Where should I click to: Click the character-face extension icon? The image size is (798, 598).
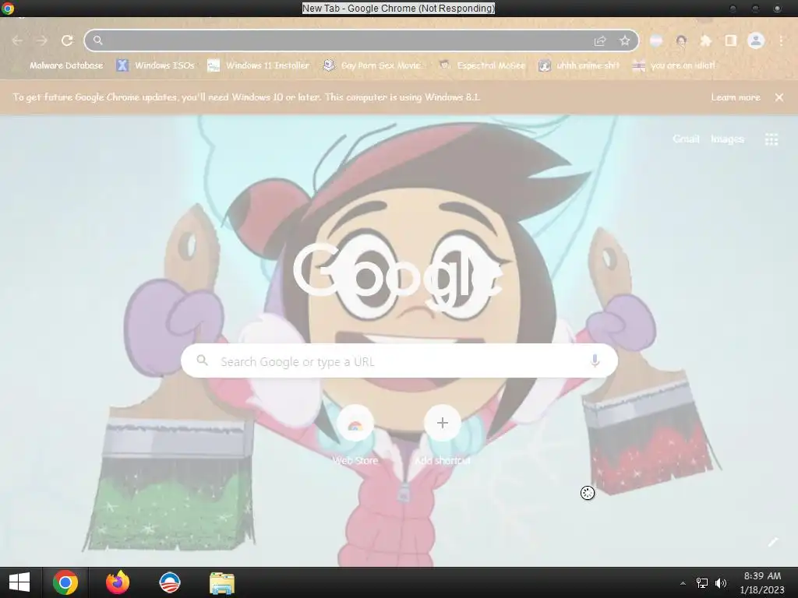(681, 40)
